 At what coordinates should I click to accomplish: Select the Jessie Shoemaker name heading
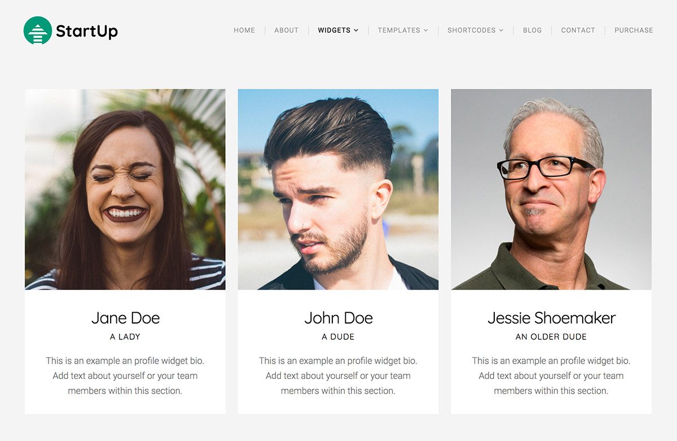coord(551,318)
